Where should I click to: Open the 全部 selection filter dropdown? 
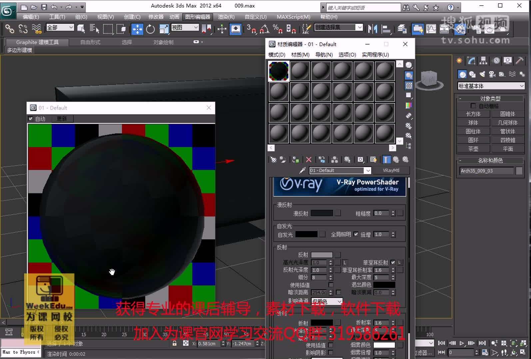pyautogui.click(x=60, y=28)
